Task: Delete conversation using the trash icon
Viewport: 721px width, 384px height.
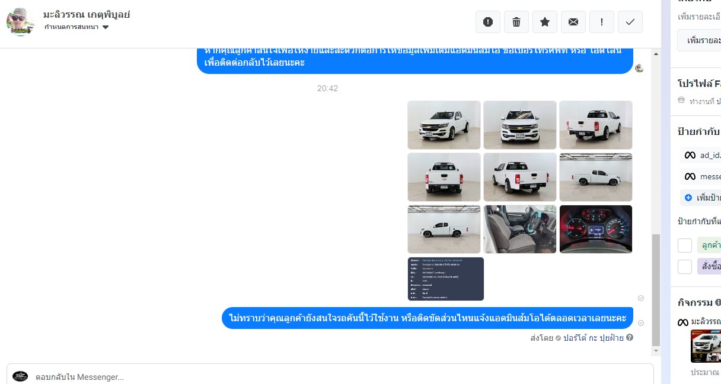Action: pyautogui.click(x=516, y=22)
